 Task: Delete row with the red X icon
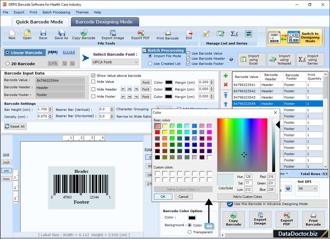(x=226, y=85)
